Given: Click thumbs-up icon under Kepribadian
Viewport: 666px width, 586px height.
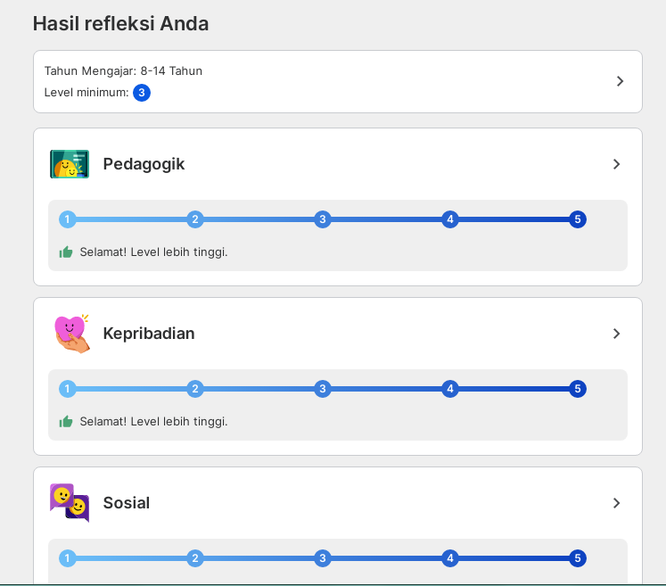Looking at the screenshot, I should click(x=66, y=422).
